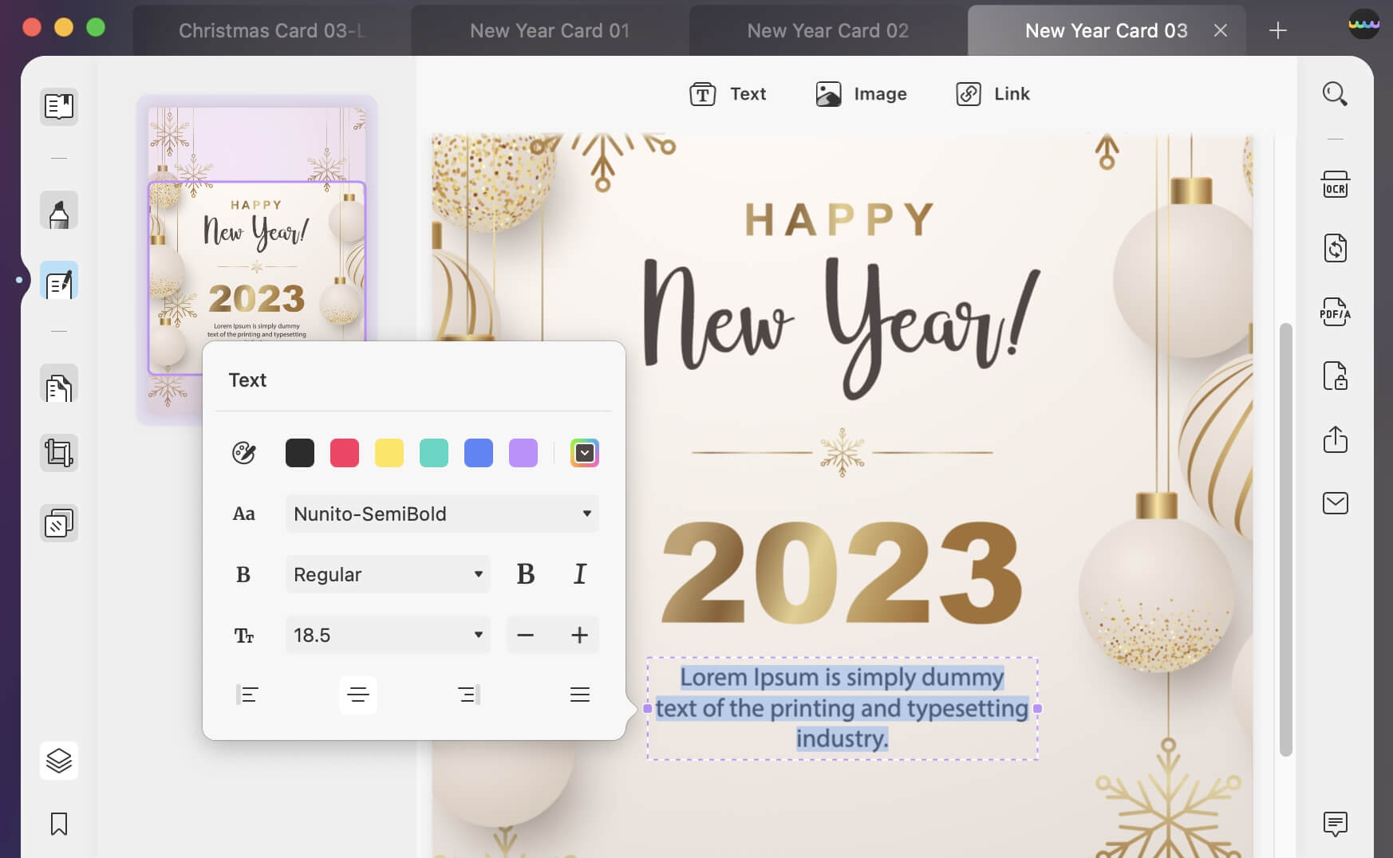Open the Layers panel icon
1393x858 pixels.
tap(57, 761)
